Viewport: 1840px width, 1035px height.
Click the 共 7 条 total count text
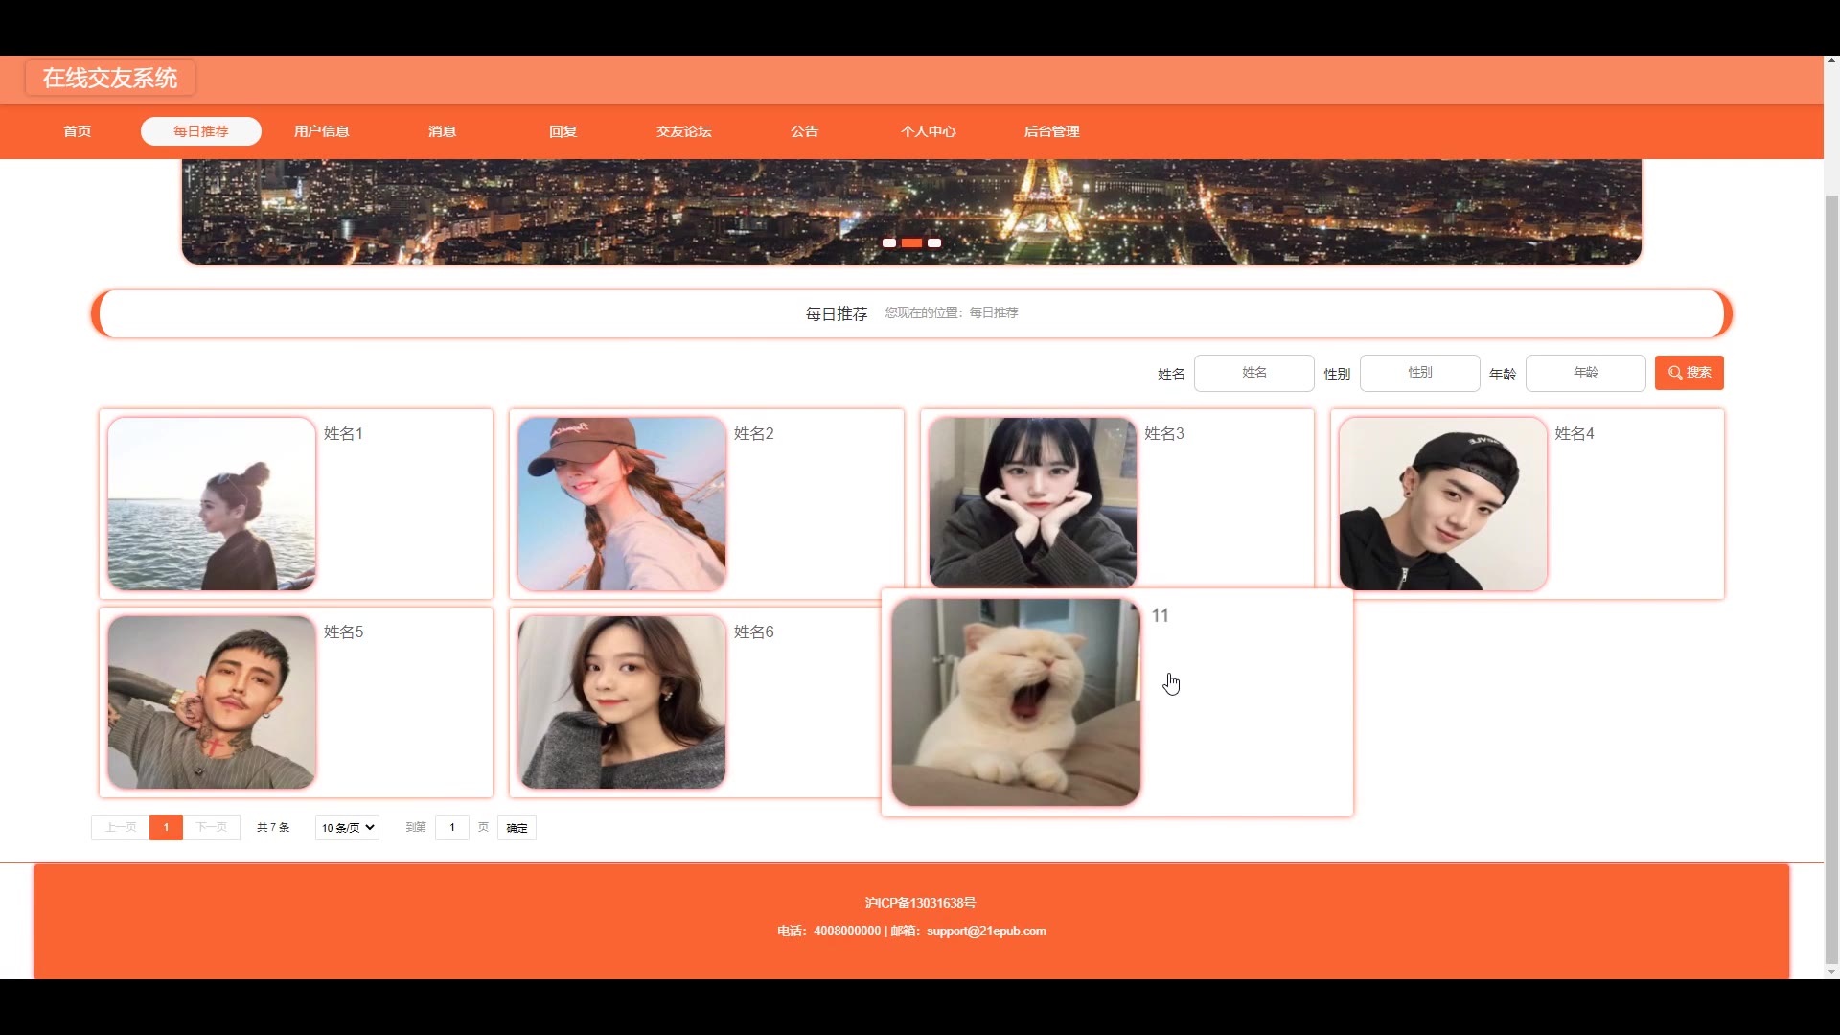273,827
